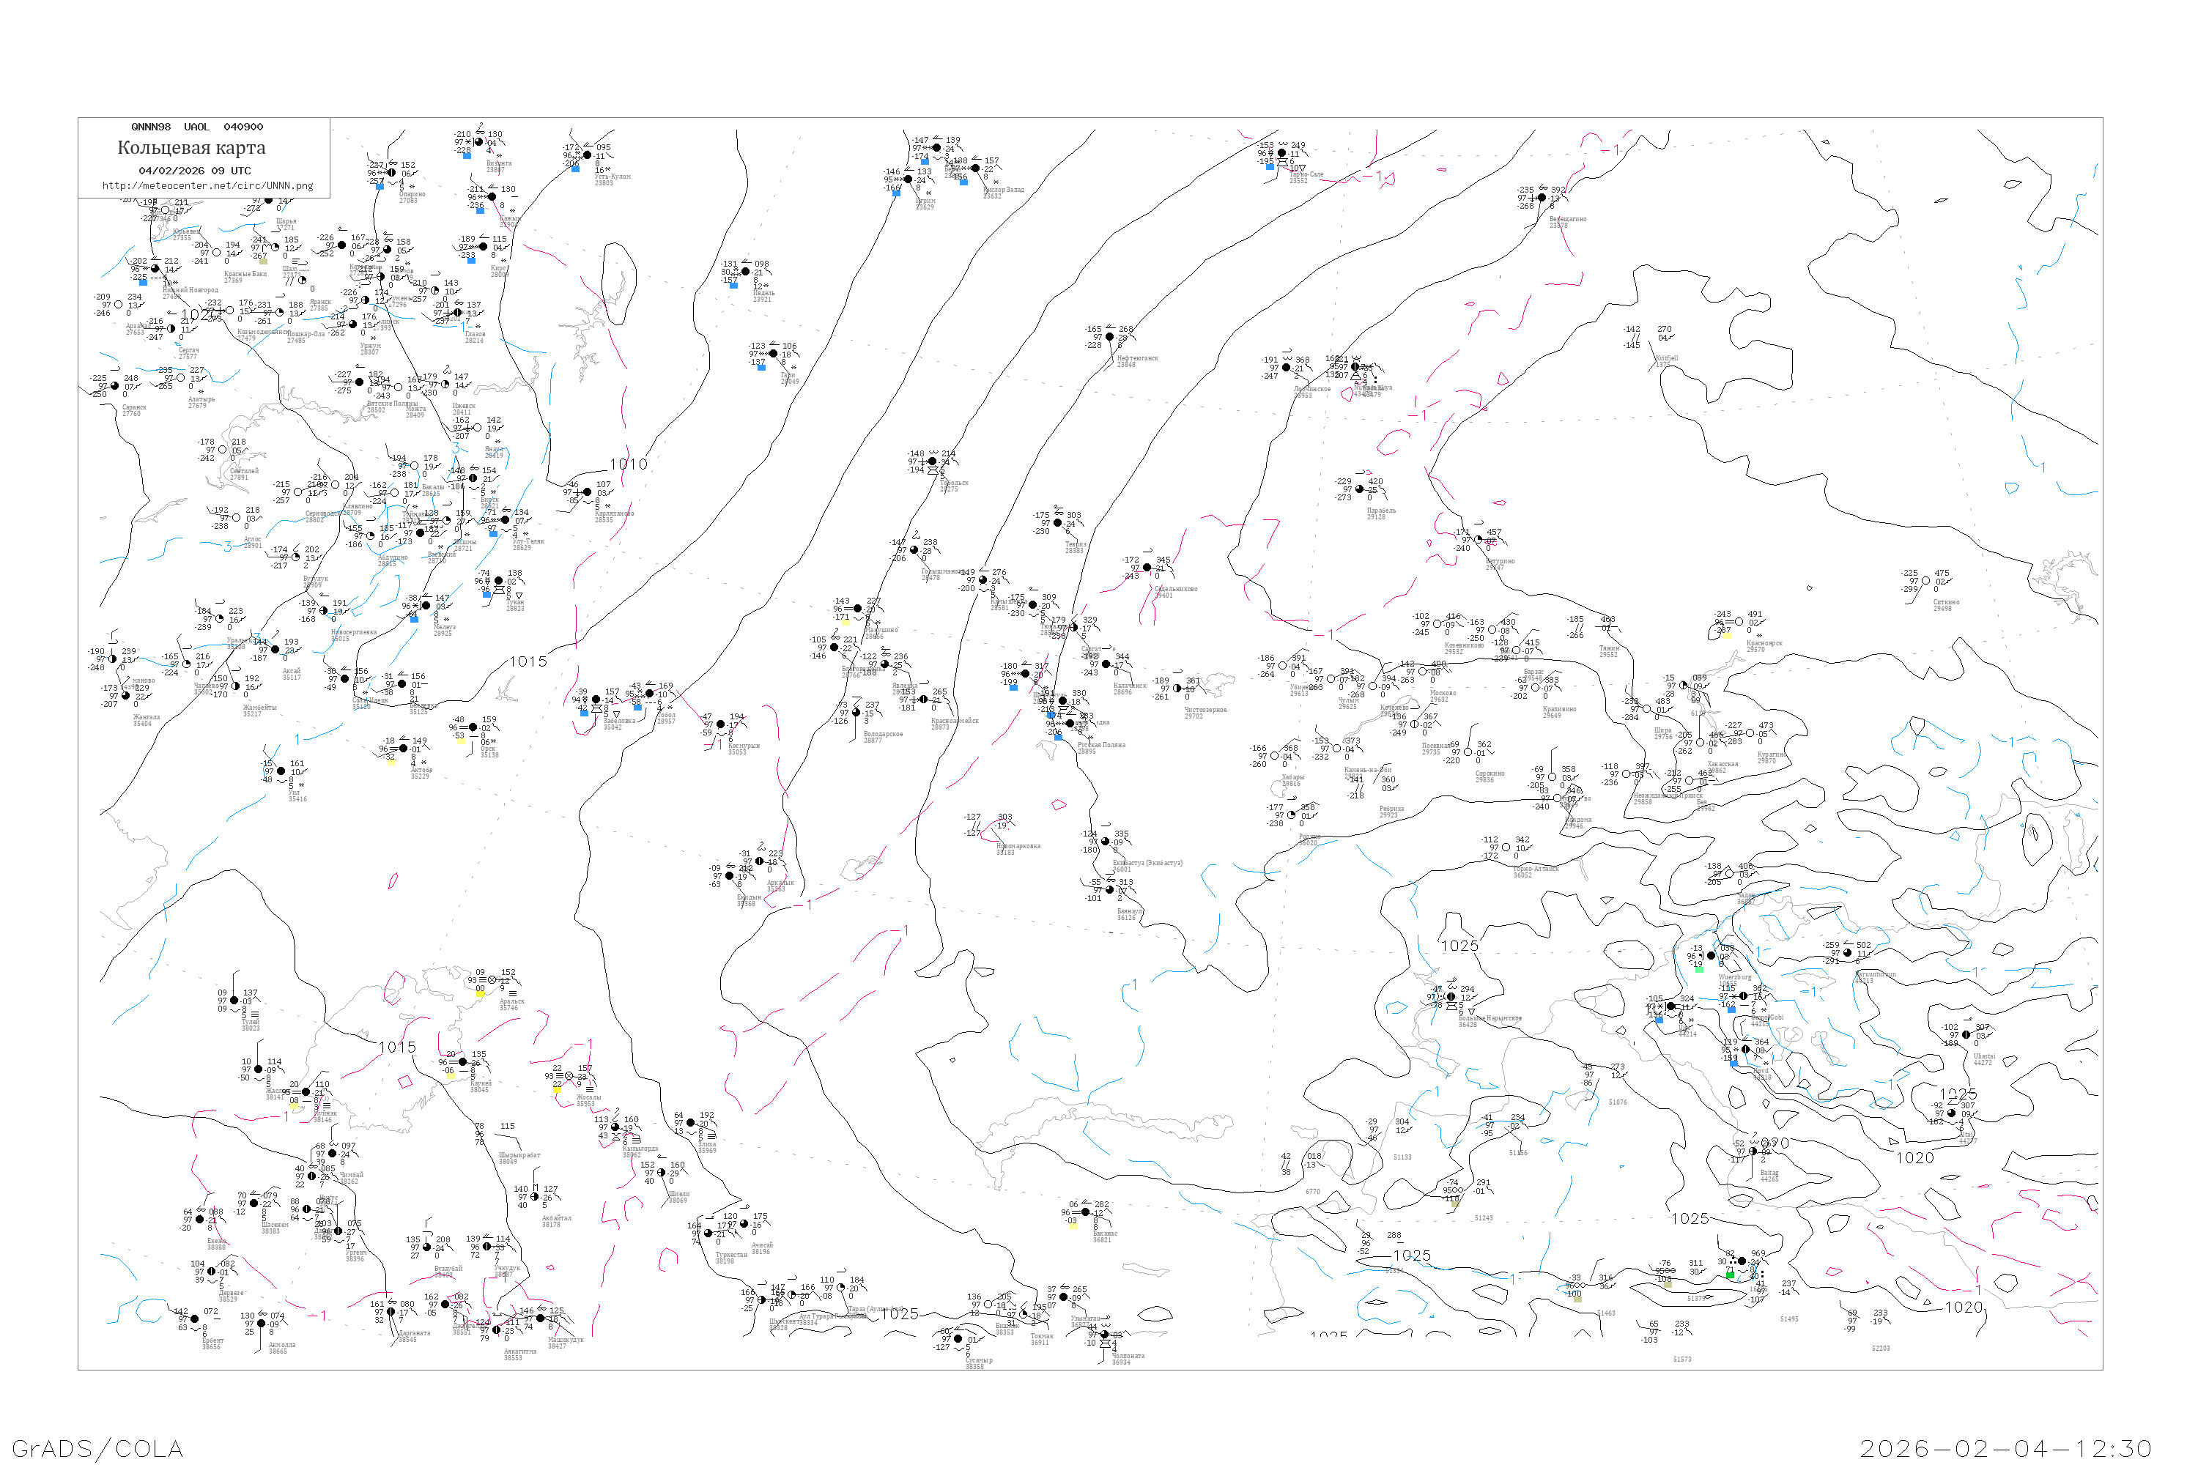Viewport: 2198px width, 1465px height.
Task: Click the Uliastai station half-filled circle
Action: [1965, 1035]
